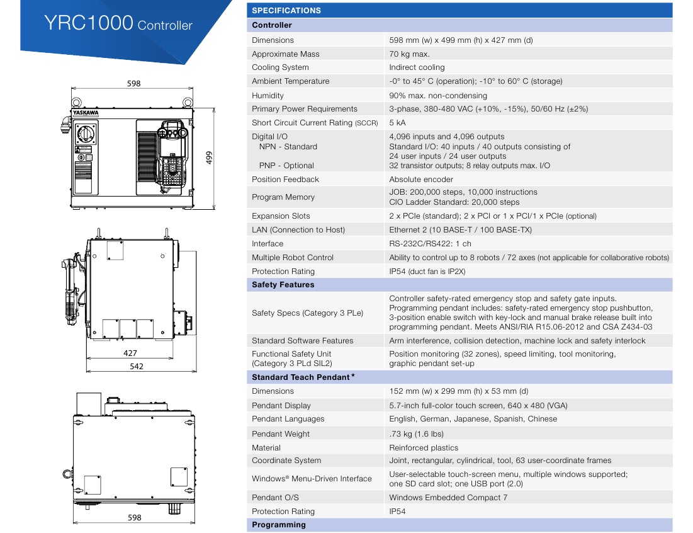Click the teach pendant in the front drawing
The image size is (693, 533).
tap(172, 156)
